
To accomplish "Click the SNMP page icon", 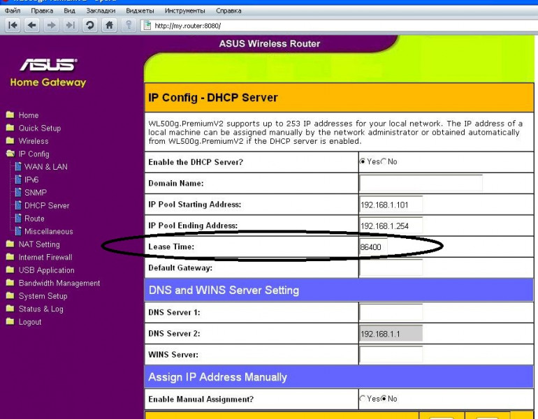I will click(18, 192).
